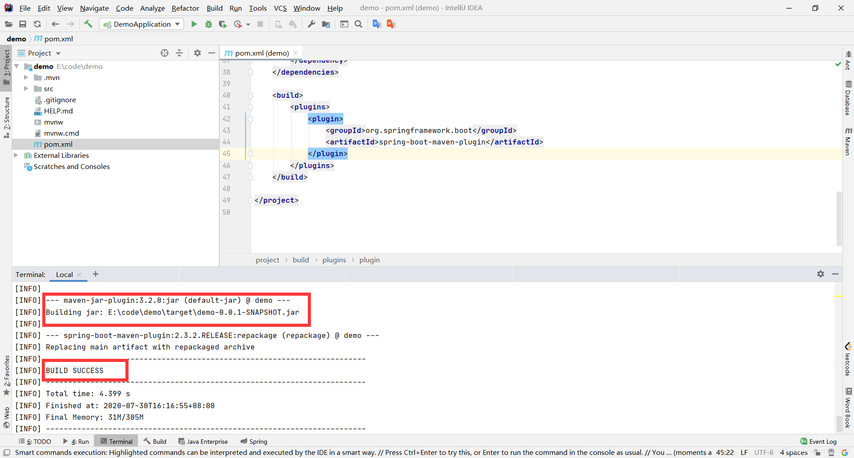The height and width of the screenshot is (458, 854).
Task: Open the TODO tool window
Action: coord(35,442)
